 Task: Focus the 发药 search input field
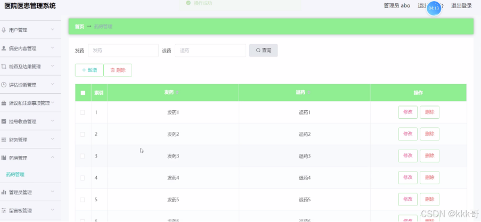pos(124,50)
